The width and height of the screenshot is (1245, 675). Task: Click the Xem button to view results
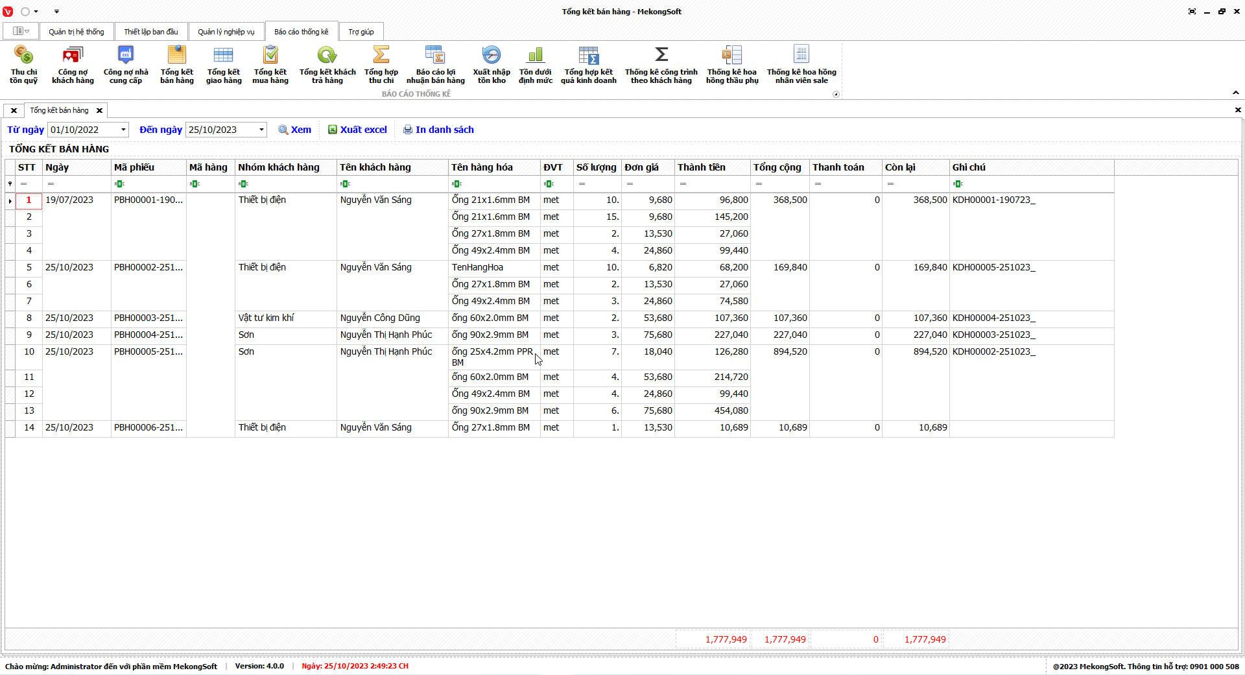294,130
